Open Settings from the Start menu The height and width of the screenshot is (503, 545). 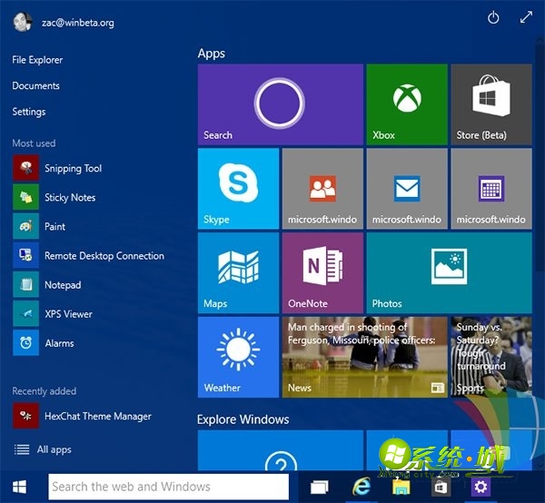(29, 112)
